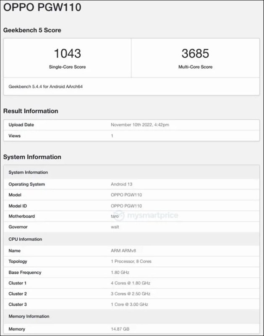Click the Cluster 1 label
264x336 pixels.
(x=17, y=283)
